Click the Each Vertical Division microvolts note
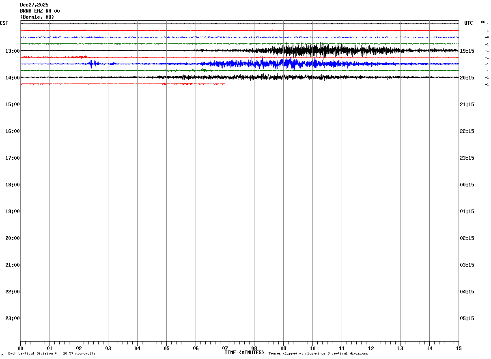Screen dimensions: 491x359 click(x=52, y=354)
